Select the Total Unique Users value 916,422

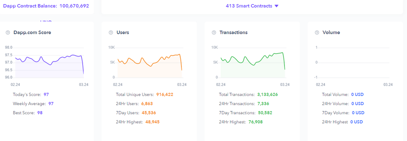click(x=165, y=95)
